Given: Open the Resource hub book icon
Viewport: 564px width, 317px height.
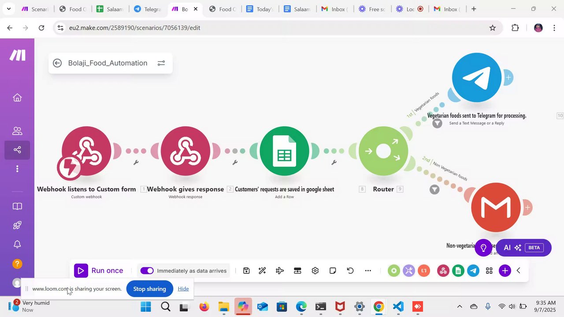Looking at the screenshot, I should [x=17, y=206].
